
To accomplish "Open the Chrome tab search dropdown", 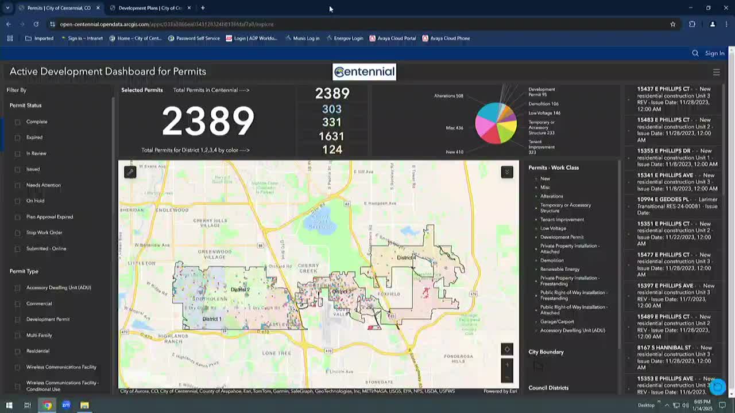I will tap(7, 8).
